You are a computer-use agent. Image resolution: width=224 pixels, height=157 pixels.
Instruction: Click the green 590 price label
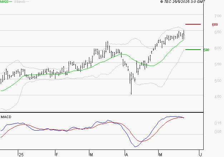click(206, 50)
